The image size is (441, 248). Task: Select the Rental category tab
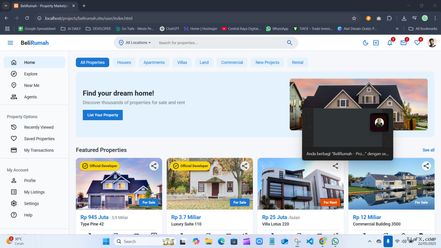(x=297, y=62)
